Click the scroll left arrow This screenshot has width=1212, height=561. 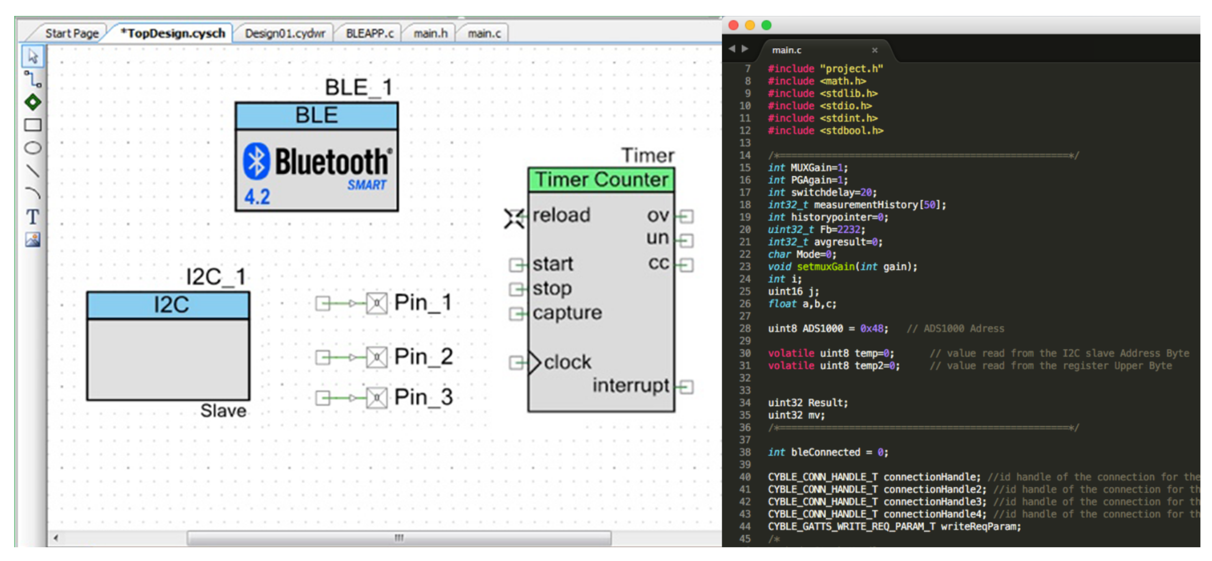pyautogui.click(x=56, y=538)
